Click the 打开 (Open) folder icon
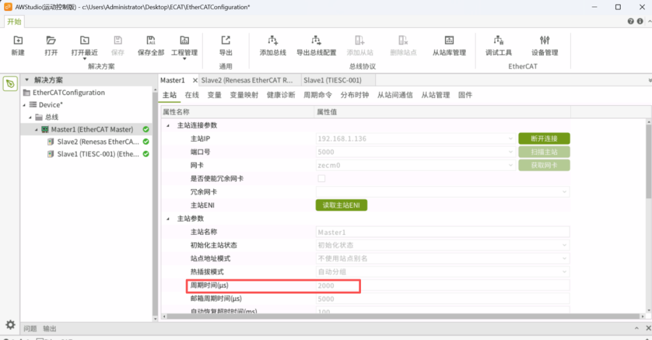 [x=51, y=40]
